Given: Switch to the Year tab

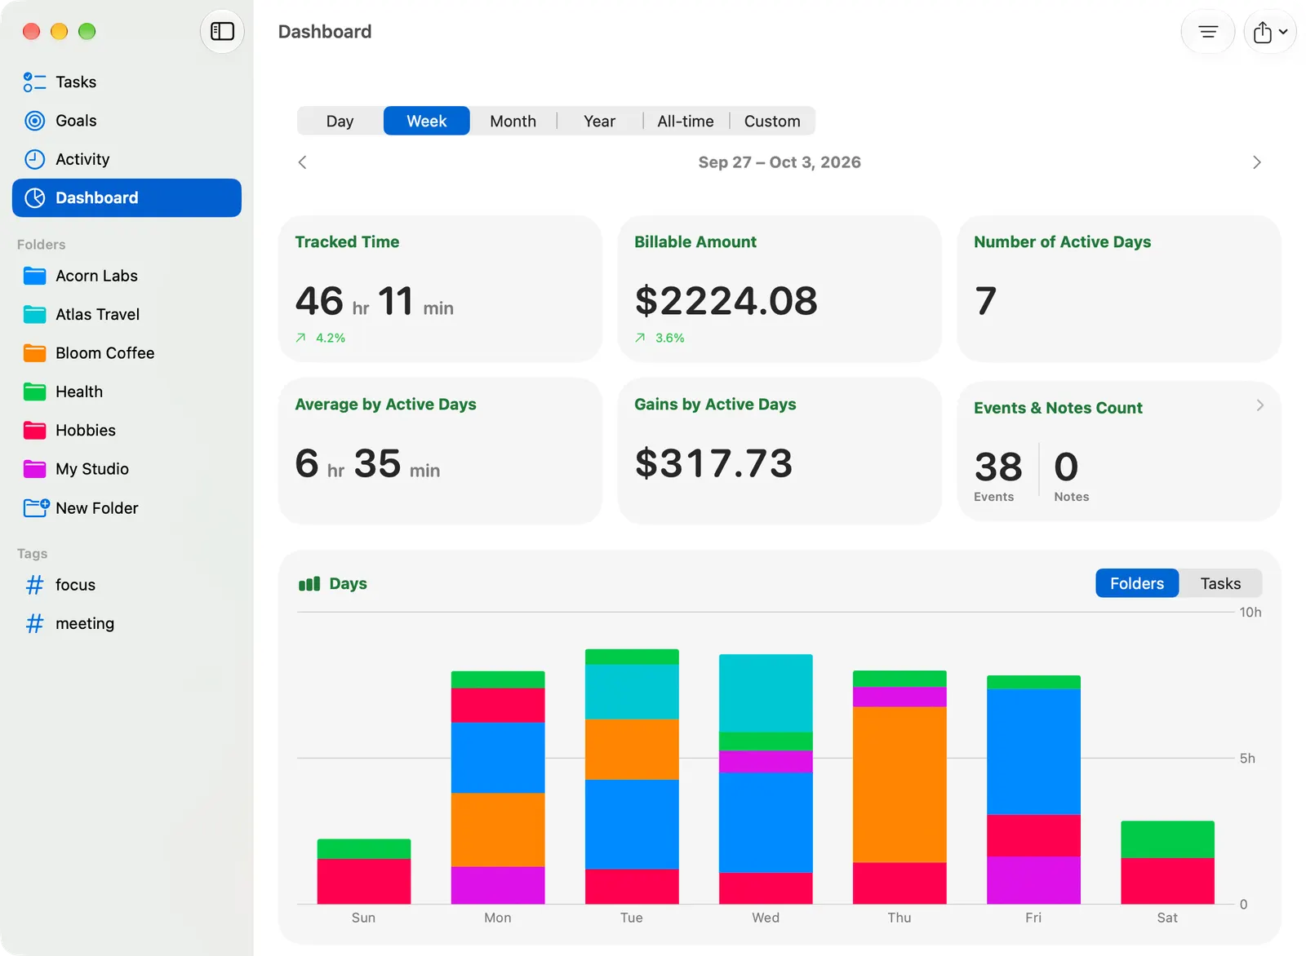Looking at the screenshot, I should (599, 121).
